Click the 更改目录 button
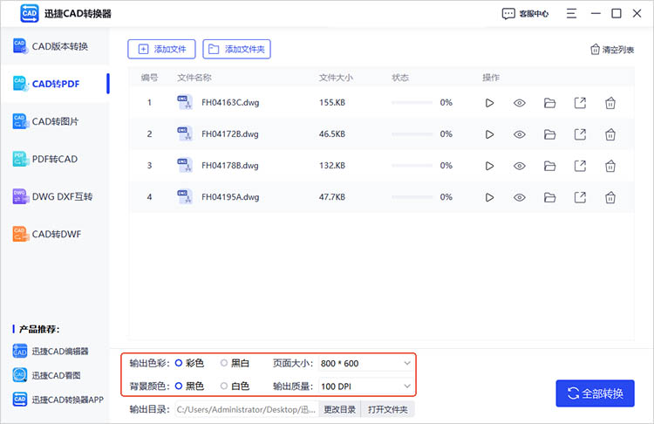 pyautogui.click(x=339, y=409)
